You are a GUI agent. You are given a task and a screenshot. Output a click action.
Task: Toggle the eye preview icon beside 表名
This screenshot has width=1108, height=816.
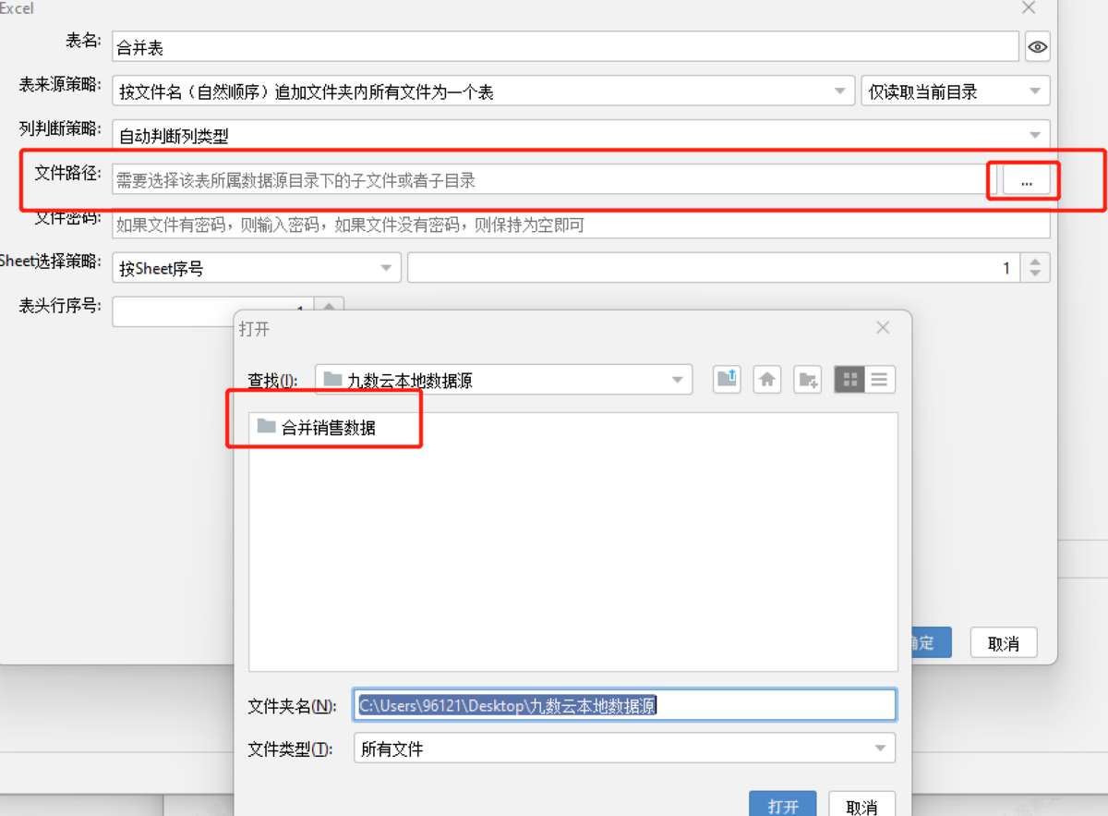tap(1037, 47)
